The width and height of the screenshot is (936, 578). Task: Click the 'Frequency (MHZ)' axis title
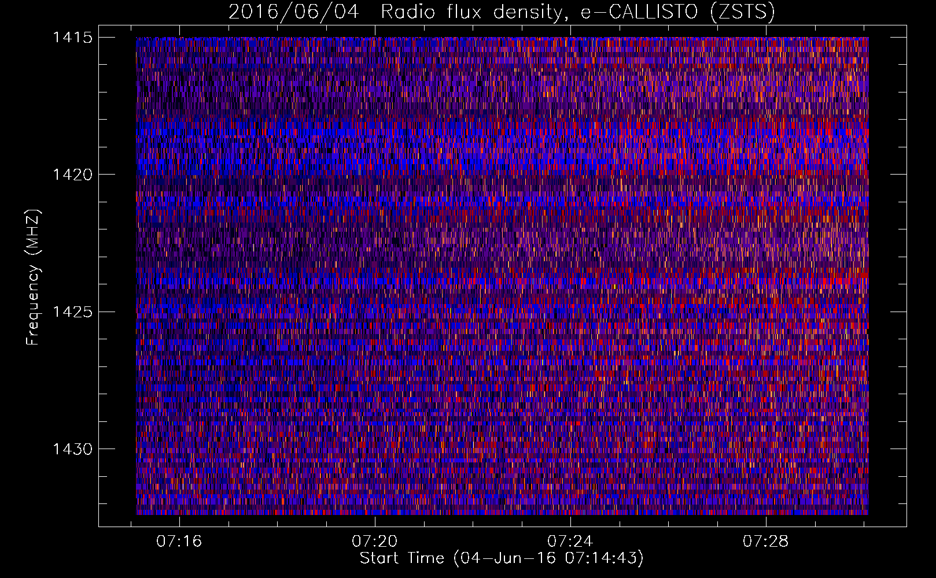(x=33, y=277)
